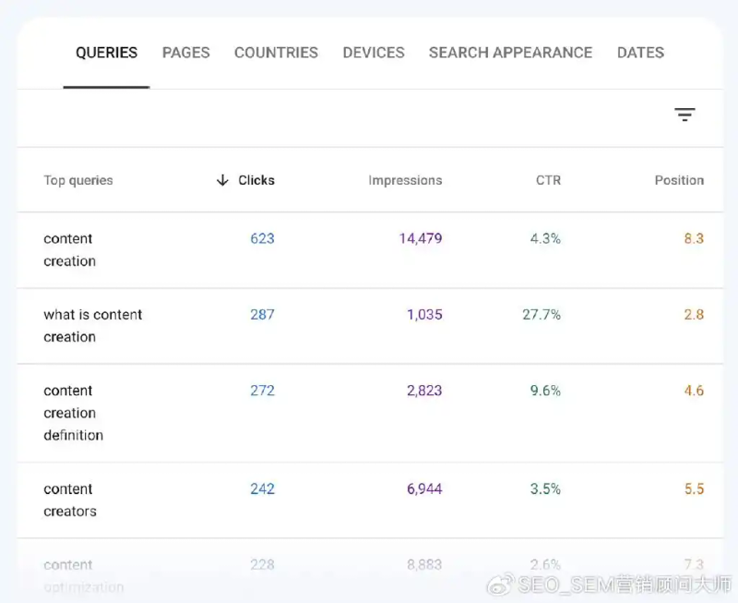Switch to the Queries tab
The height and width of the screenshot is (603, 738).
pyautogui.click(x=106, y=53)
